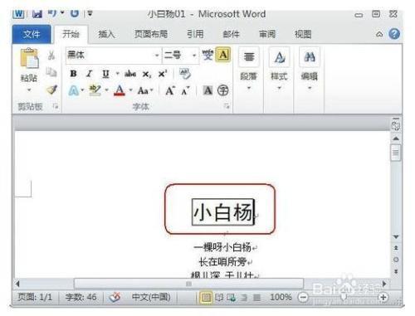Switch to the View (视图) tab

pos(303,34)
